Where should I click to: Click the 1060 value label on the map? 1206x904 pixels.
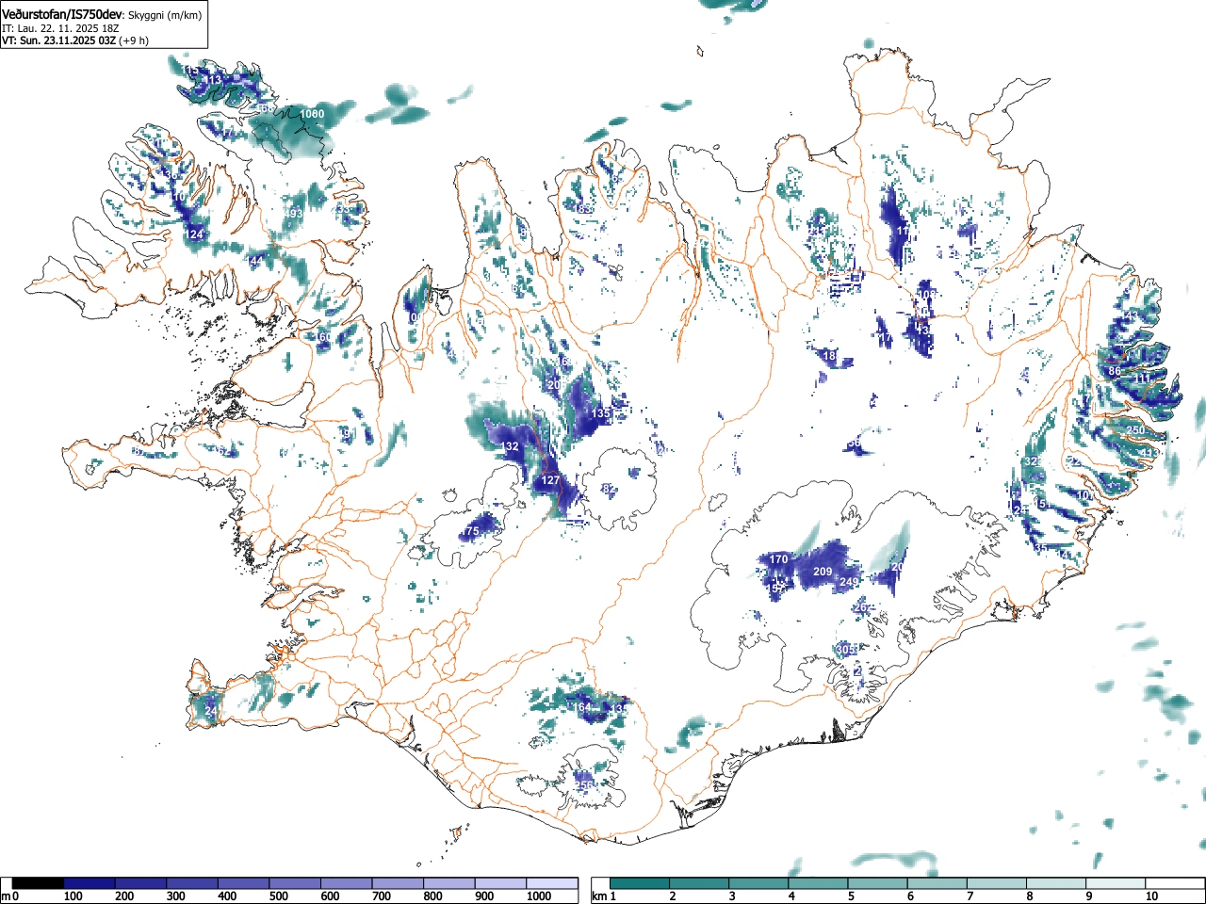pos(312,114)
